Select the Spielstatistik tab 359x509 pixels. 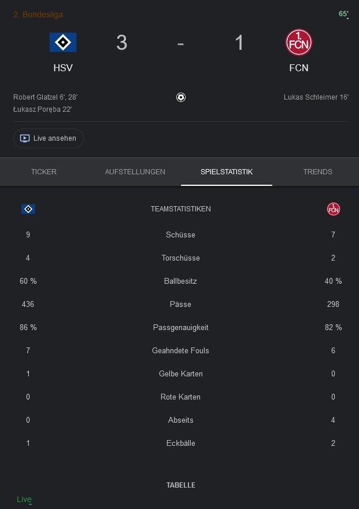[x=227, y=172]
